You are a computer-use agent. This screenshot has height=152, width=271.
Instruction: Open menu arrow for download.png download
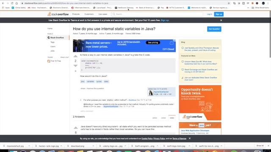pos(93,146)
